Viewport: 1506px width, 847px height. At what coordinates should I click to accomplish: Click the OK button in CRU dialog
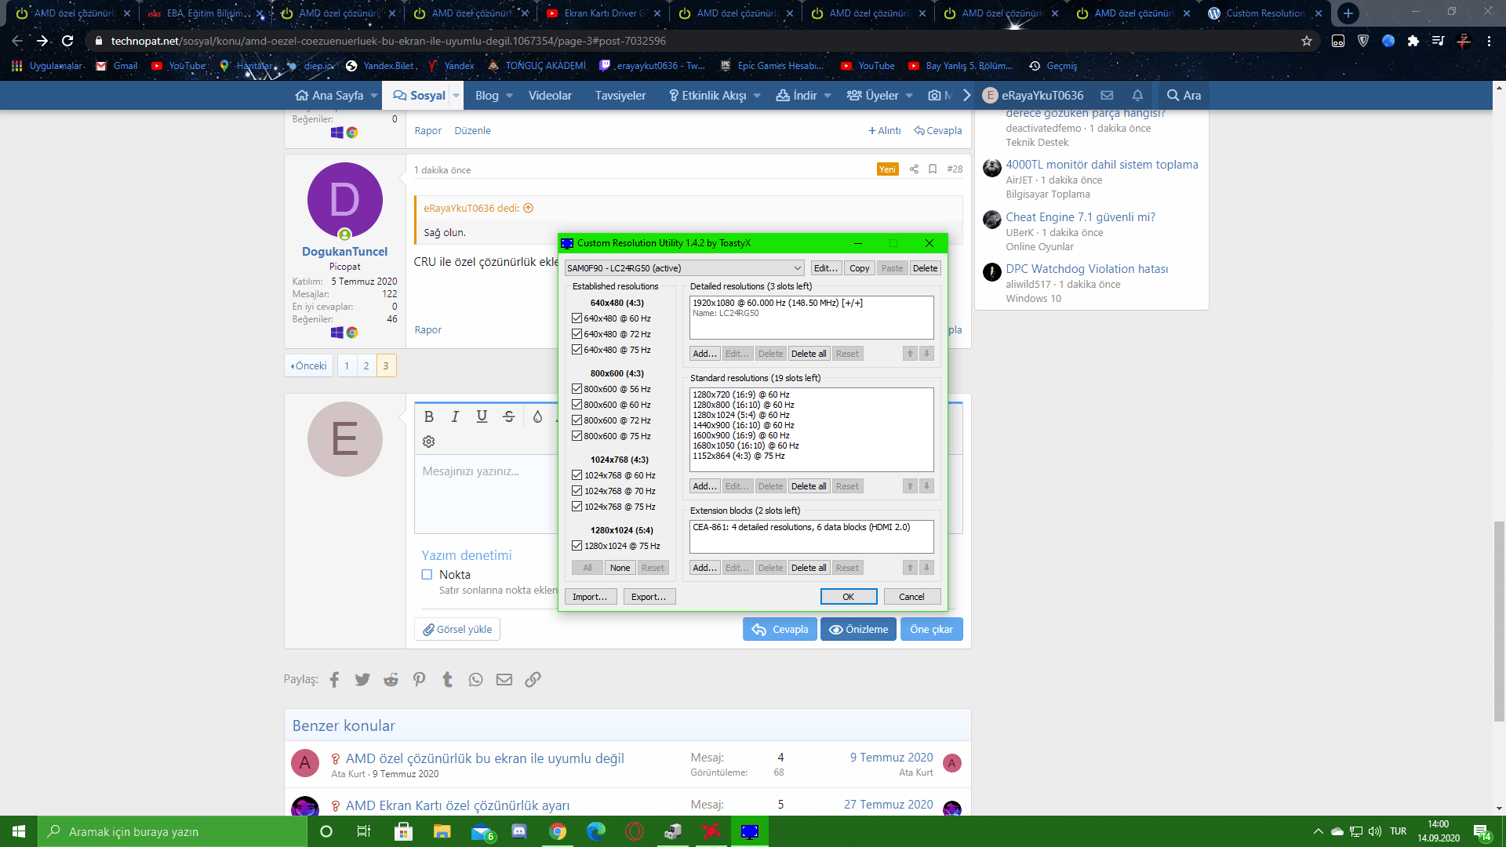[848, 597]
